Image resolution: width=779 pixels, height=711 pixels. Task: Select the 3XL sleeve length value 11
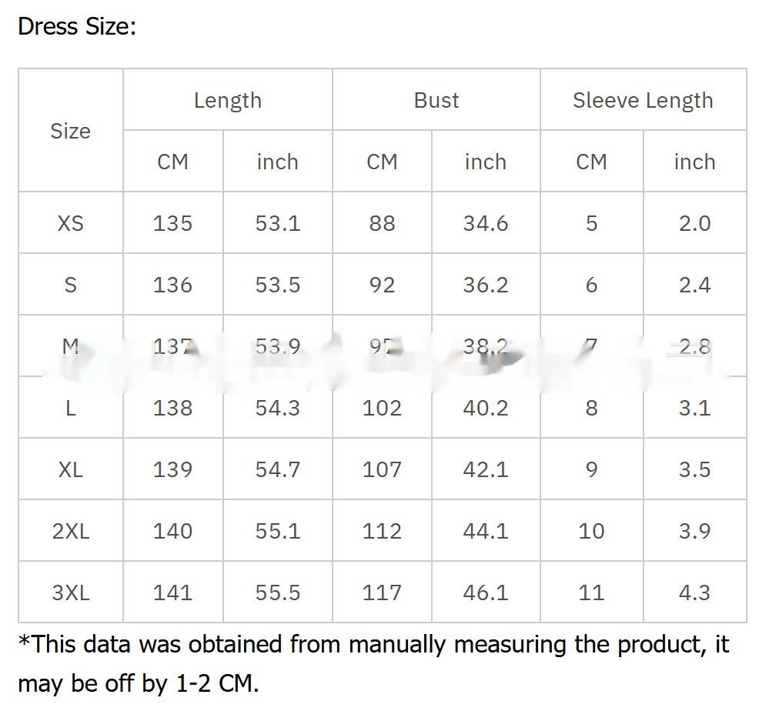pos(591,592)
